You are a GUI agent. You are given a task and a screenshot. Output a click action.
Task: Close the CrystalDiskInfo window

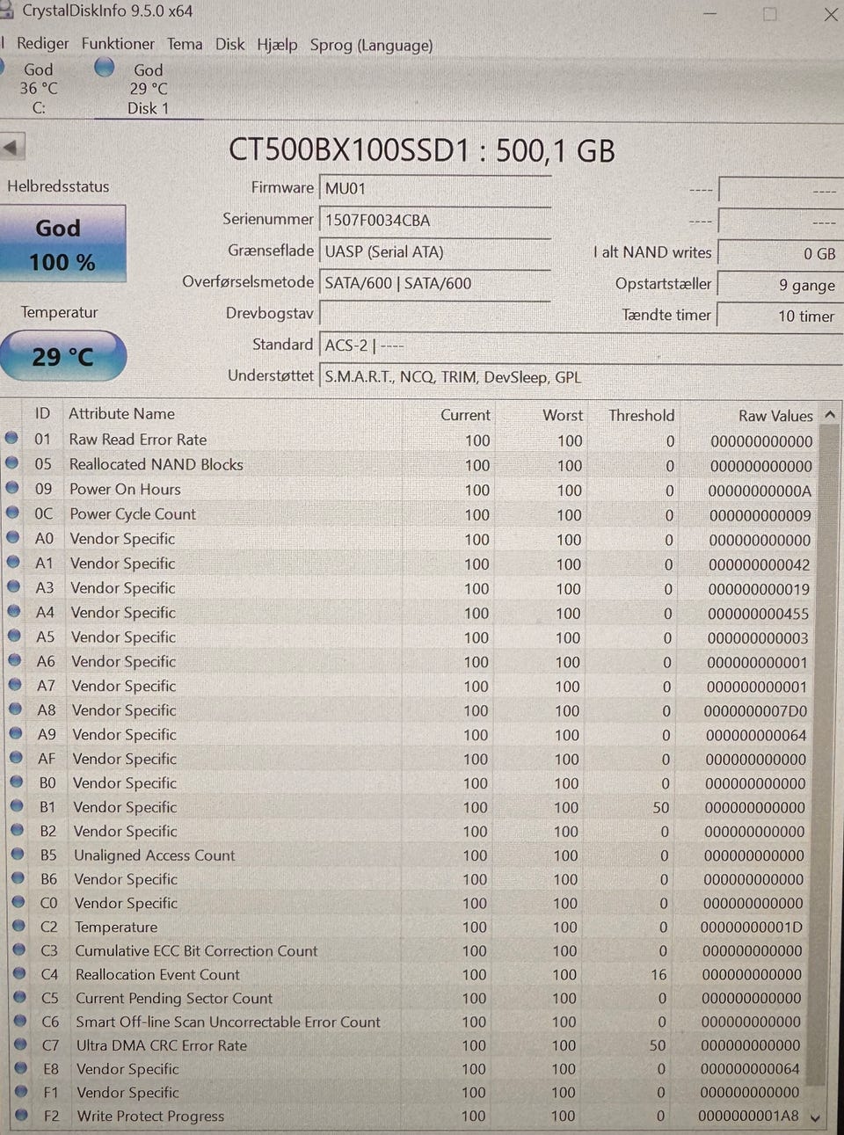click(x=830, y=14)
